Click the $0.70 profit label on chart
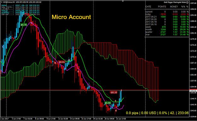 click(24, 25)
